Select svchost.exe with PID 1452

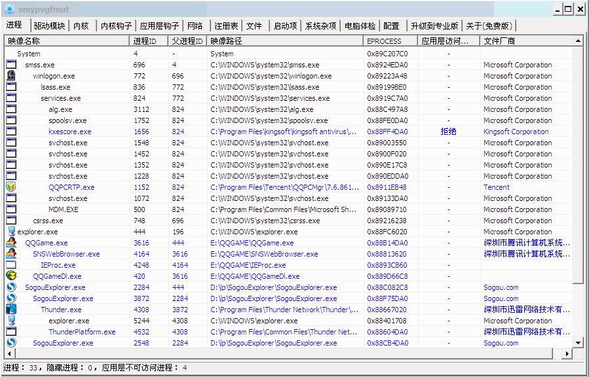[x=67, y=154]
